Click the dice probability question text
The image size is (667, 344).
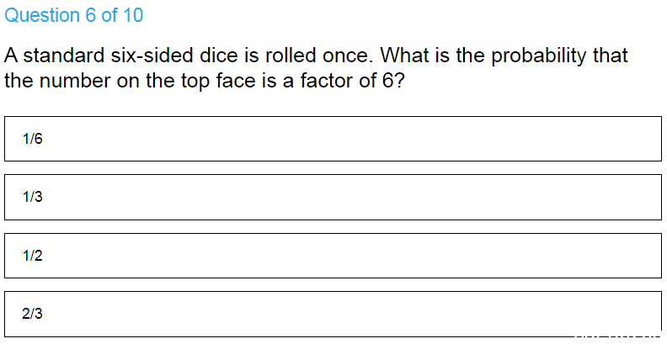(316, 68)
